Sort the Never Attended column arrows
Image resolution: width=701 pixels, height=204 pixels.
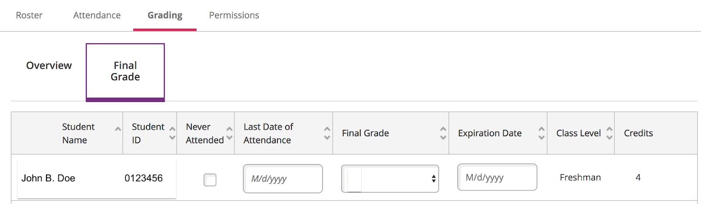point(229,133)
